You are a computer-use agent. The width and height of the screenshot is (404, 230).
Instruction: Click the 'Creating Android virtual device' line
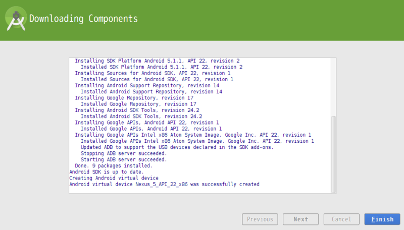click(x=114, y=178)
